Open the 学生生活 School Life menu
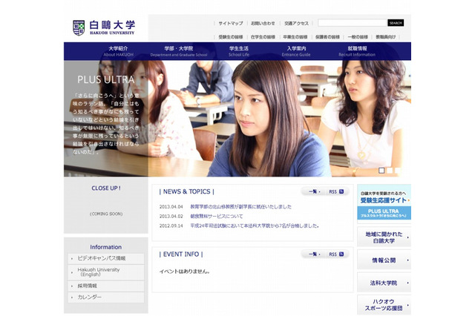This screenshot has width=475, height=316. [x=239, y=51]
